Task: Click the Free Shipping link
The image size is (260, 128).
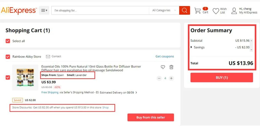Action: pyautogui.click(x=50, y=92)
